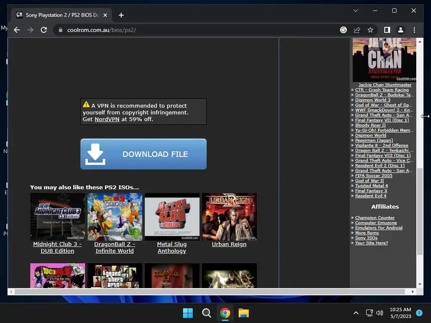Show hidden system tray icons

coord(356,313)
